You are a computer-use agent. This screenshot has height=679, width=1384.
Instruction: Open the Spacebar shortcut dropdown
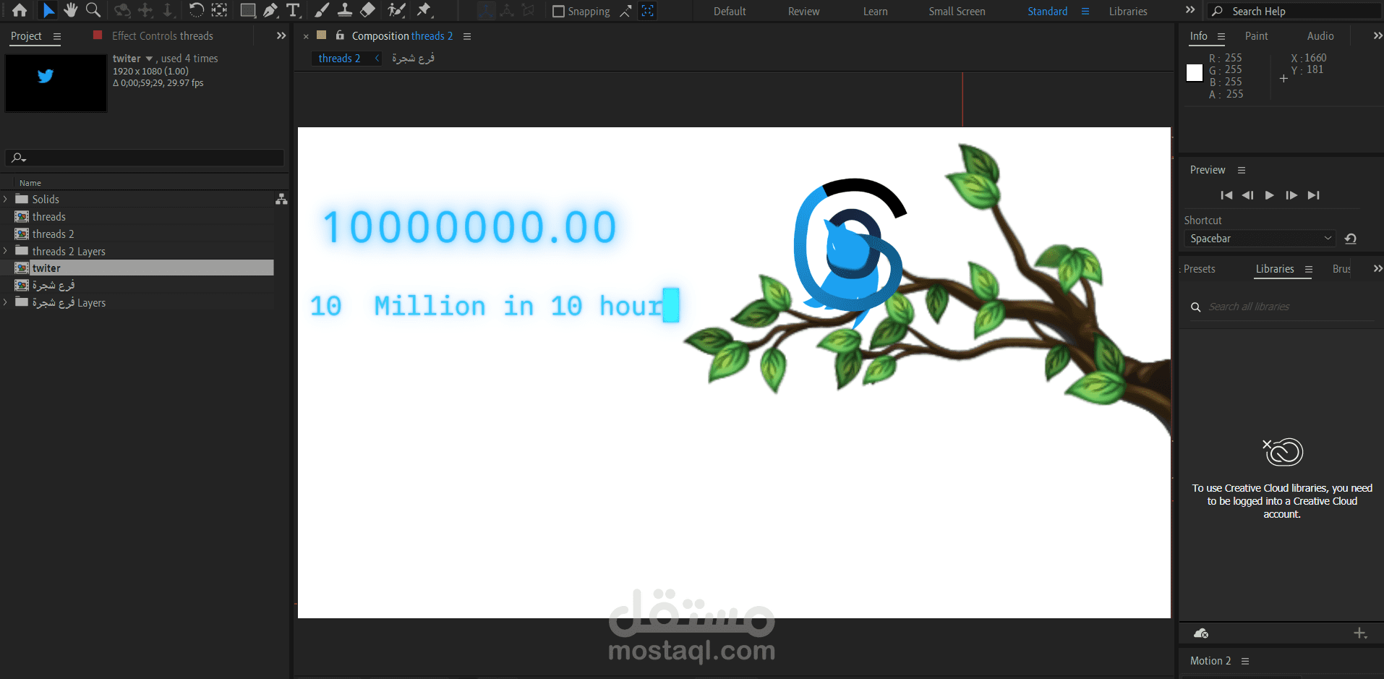pos(1260,239)
